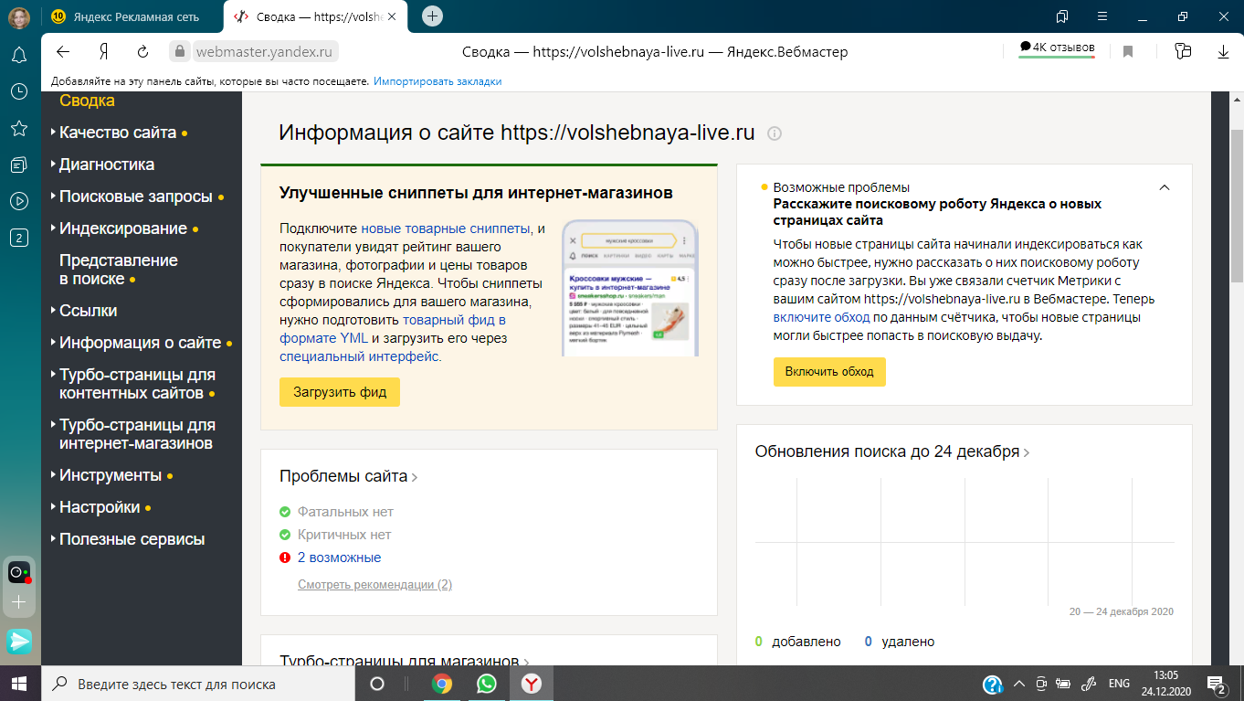Image resolution: width=1244 pixels, height=701 pixels.
Task: Open Полезные сервисы menu section
Action: click(132, 539)
